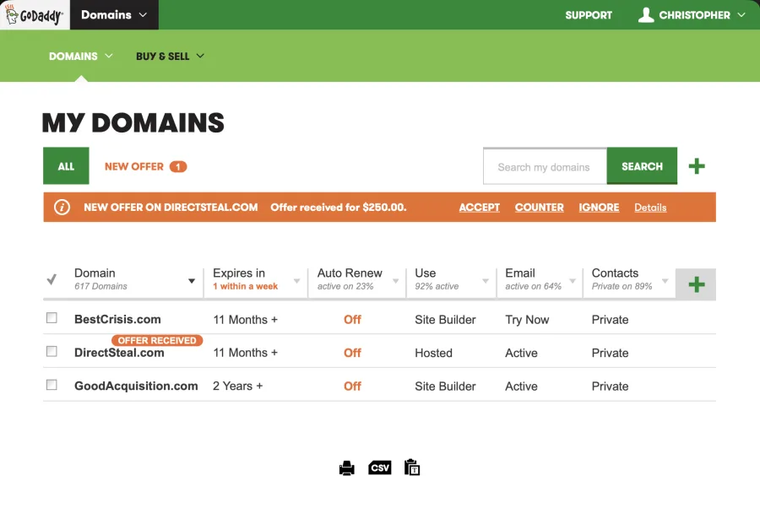This screenshot has height=508, width=760.
Task: Click Private contact for GoodAcquisition.com
Action: click(x=610, y=386)
